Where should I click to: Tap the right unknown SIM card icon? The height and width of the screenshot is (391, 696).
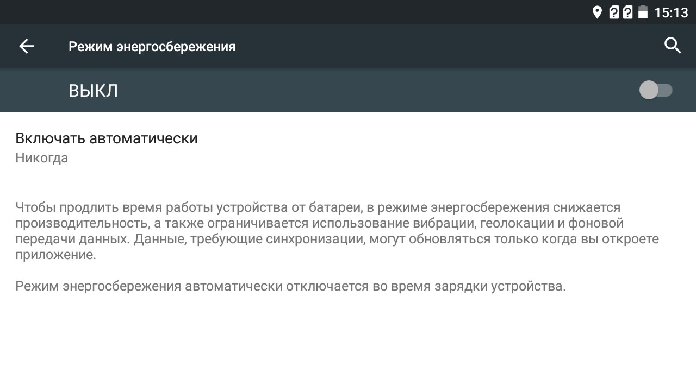[627, 12]
